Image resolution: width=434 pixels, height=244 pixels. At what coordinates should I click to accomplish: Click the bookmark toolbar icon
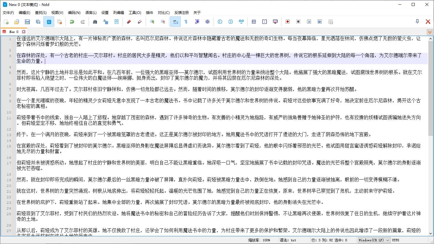(x=117, y=22)
